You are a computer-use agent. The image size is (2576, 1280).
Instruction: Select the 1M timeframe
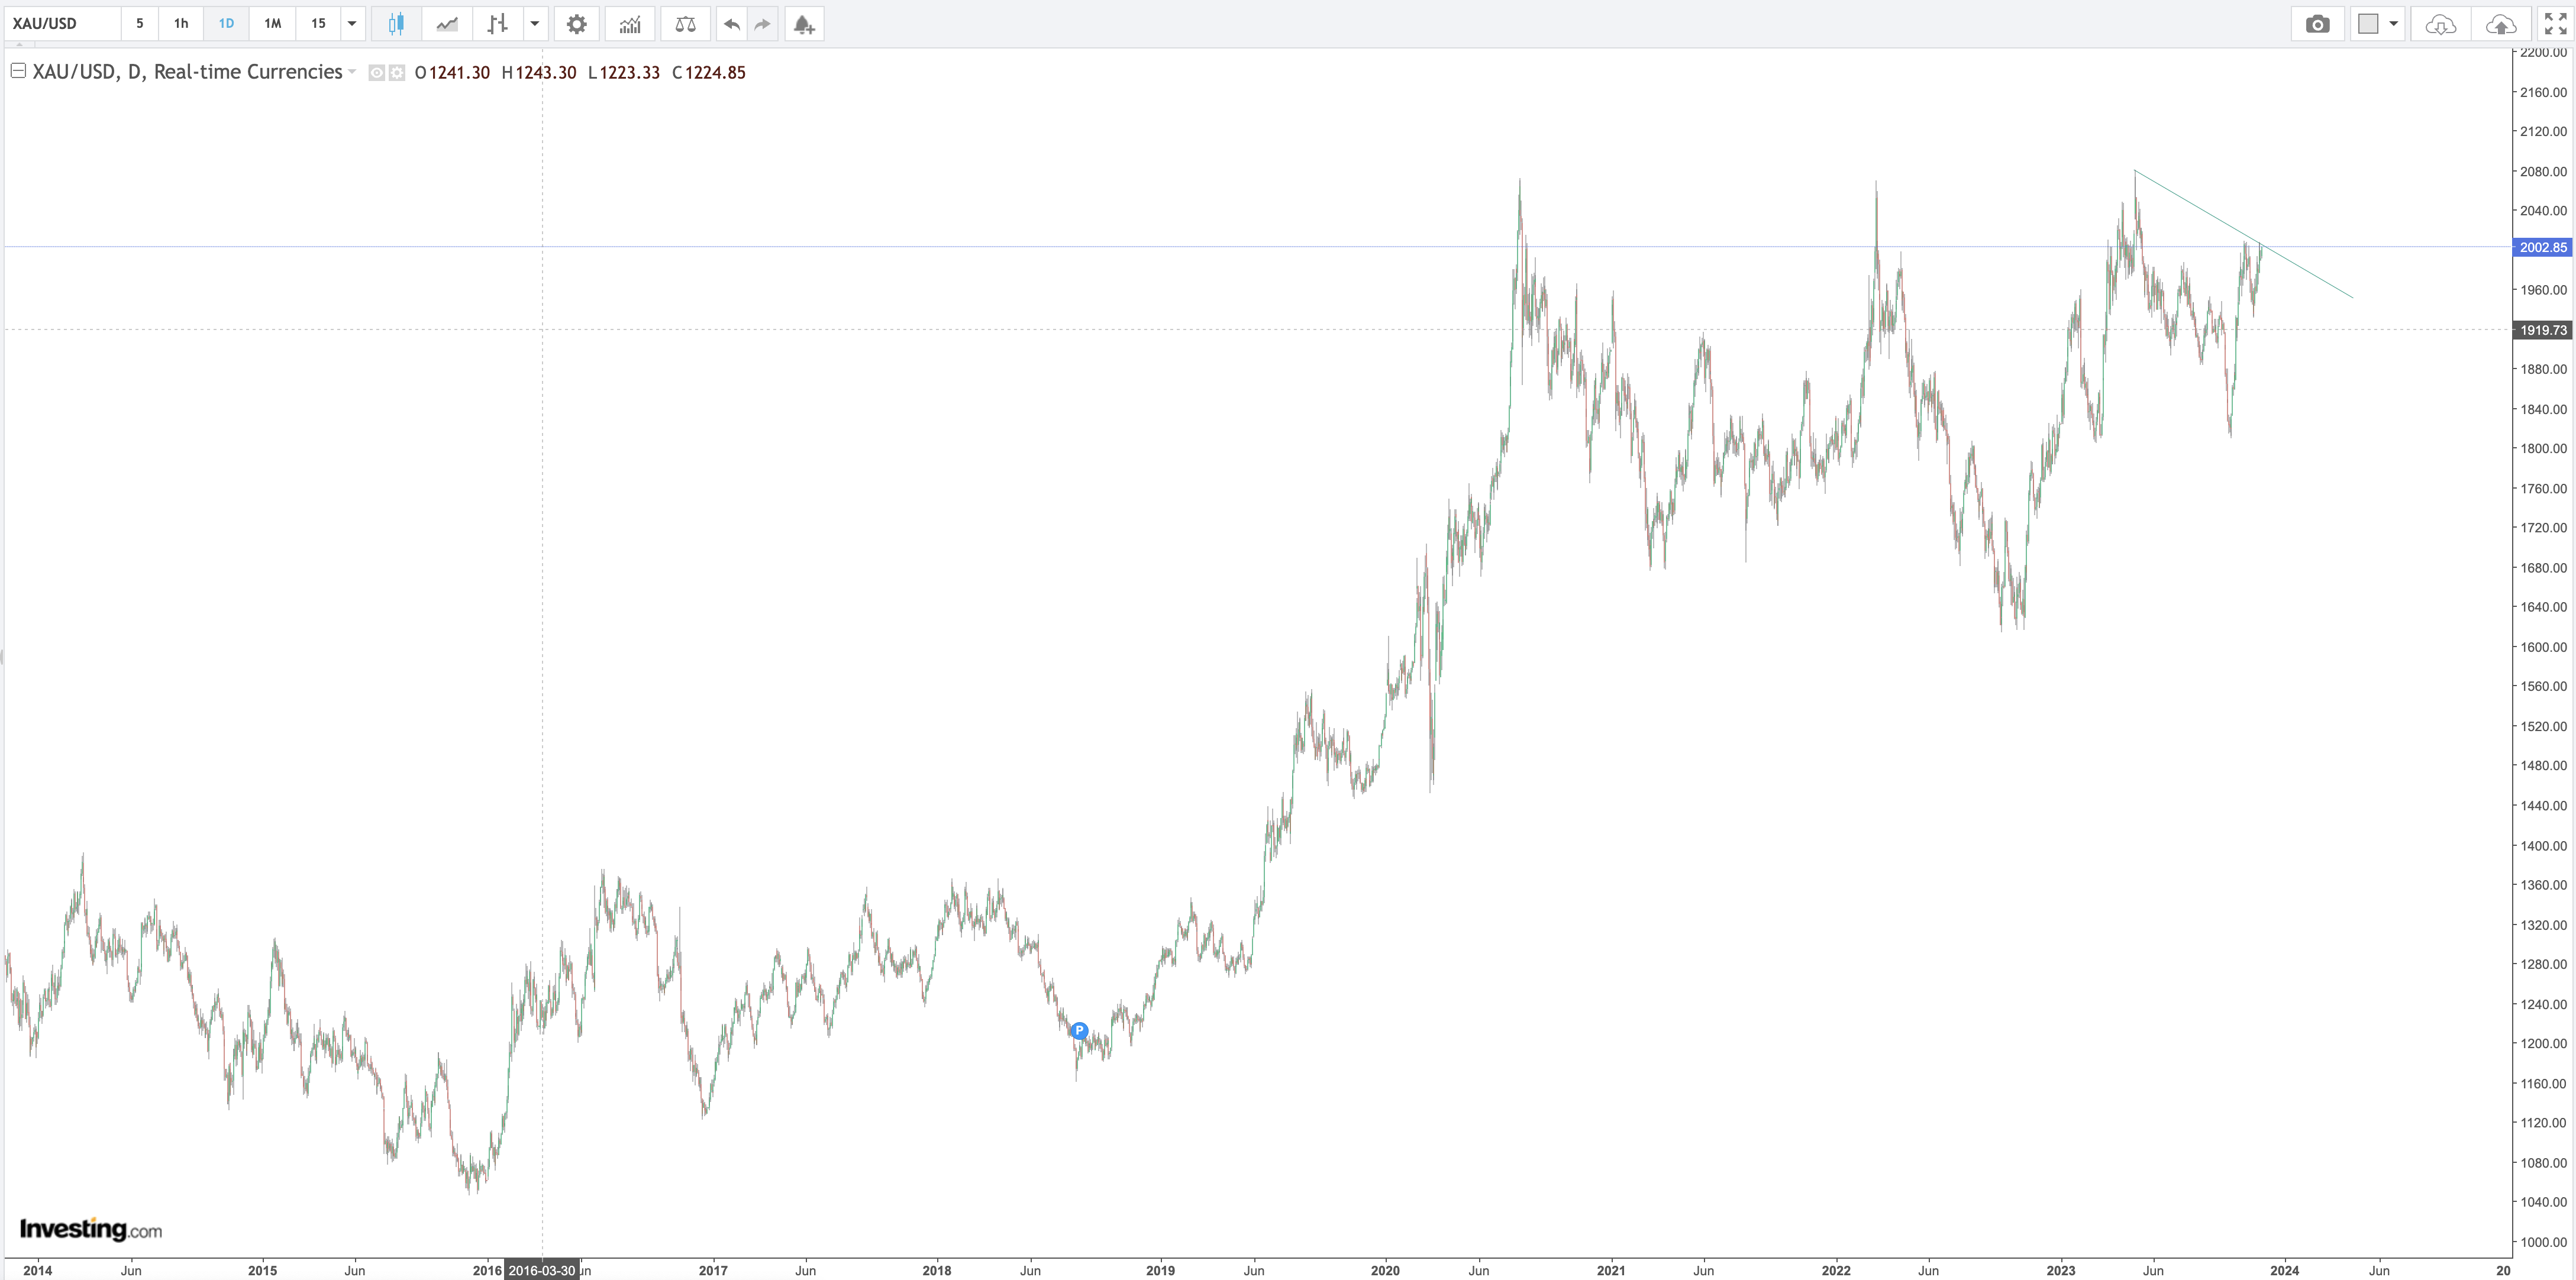tap(272, 24)
